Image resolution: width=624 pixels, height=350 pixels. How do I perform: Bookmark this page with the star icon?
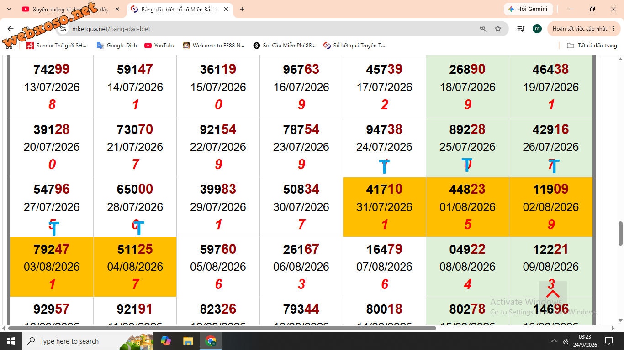point(498,29)
